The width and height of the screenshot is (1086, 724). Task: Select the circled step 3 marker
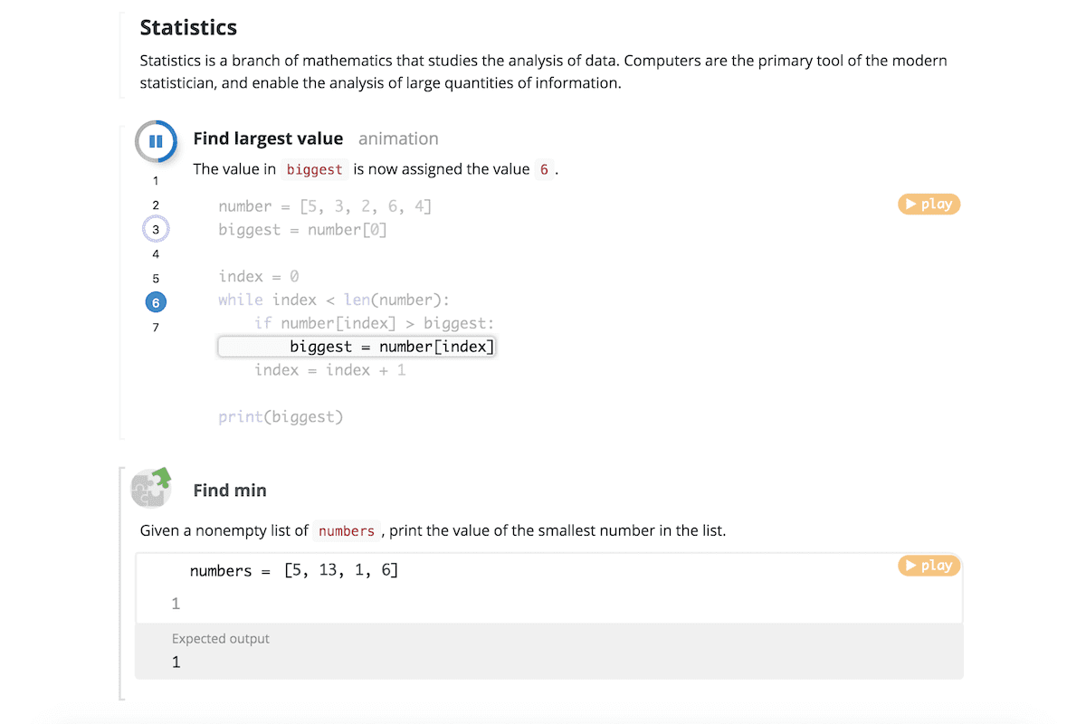[156, 230]
